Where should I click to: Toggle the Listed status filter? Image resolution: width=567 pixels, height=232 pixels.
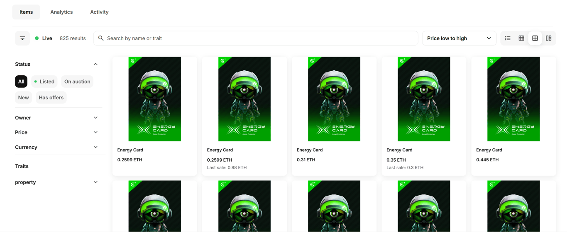(44, 81)
